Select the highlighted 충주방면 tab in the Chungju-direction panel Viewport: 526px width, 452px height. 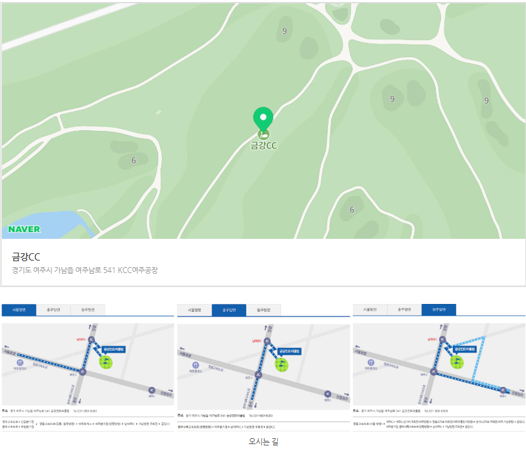229,310
